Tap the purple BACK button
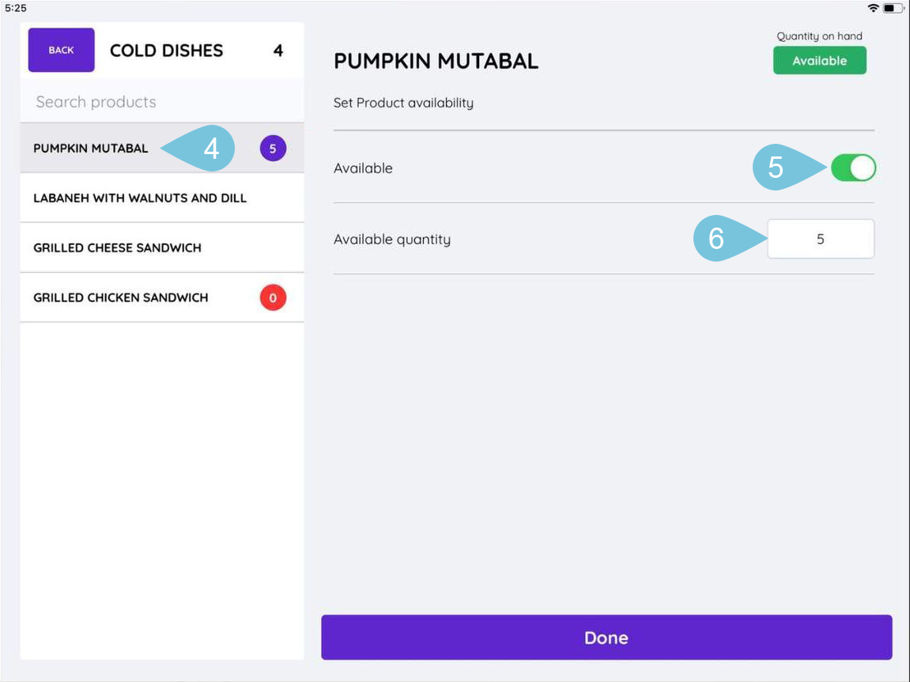The height and width of the screenshot is (682, 910). pyautogui.click(x=61, y=50)
